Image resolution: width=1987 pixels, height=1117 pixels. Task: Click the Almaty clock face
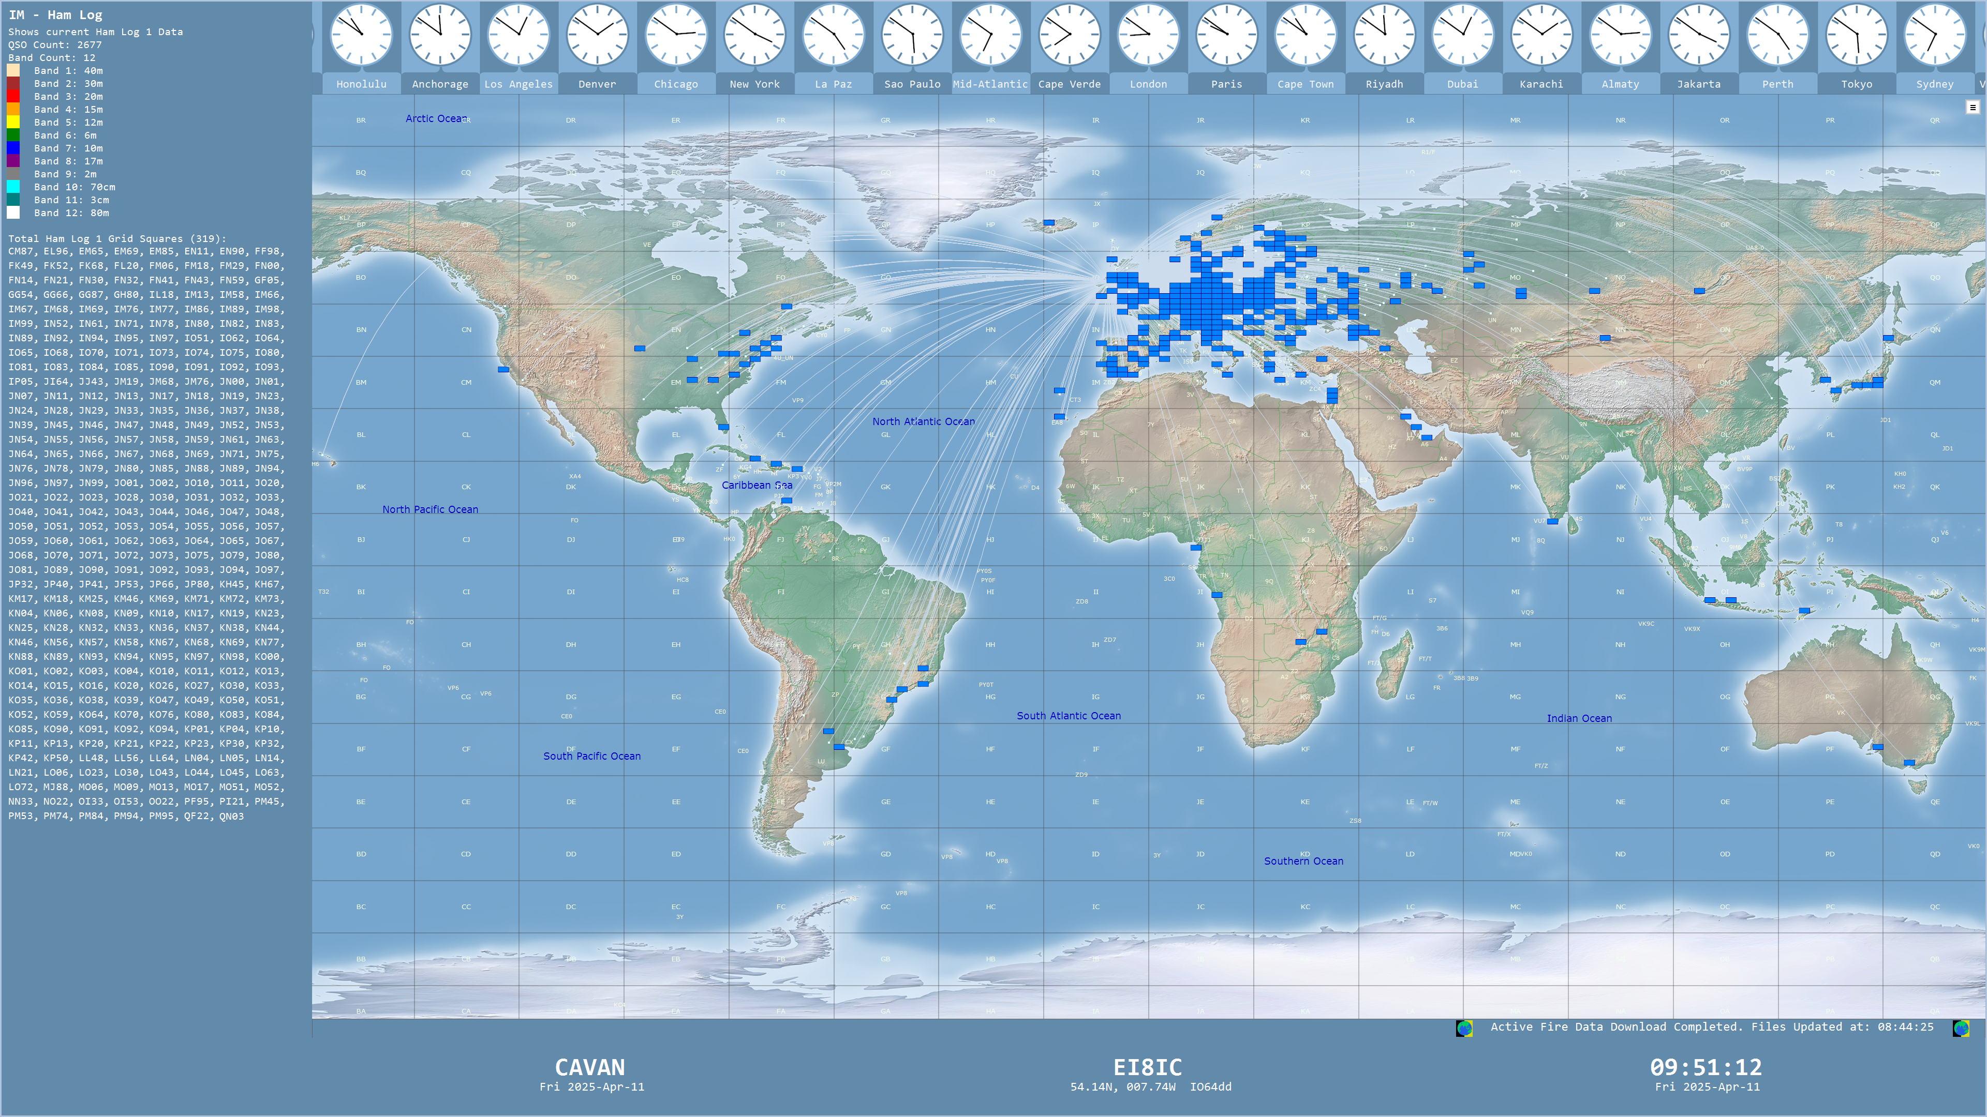[x=1620, y=35]
